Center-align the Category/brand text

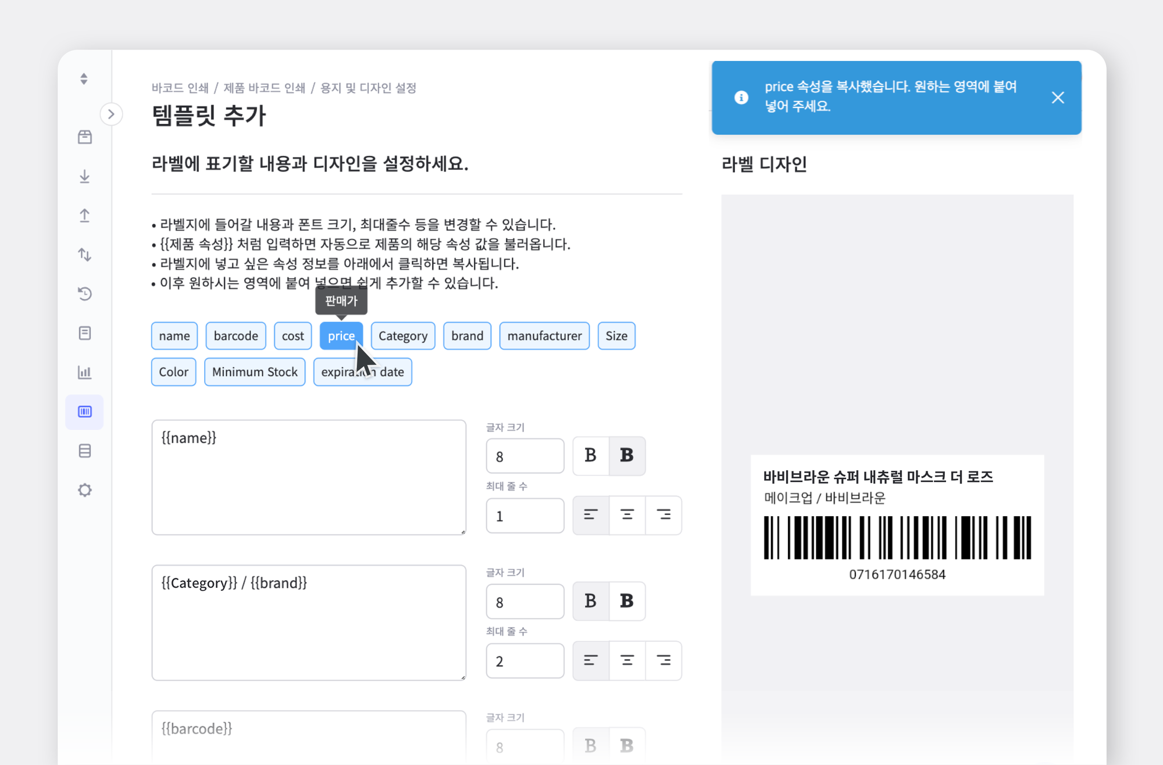pos(627,660)
